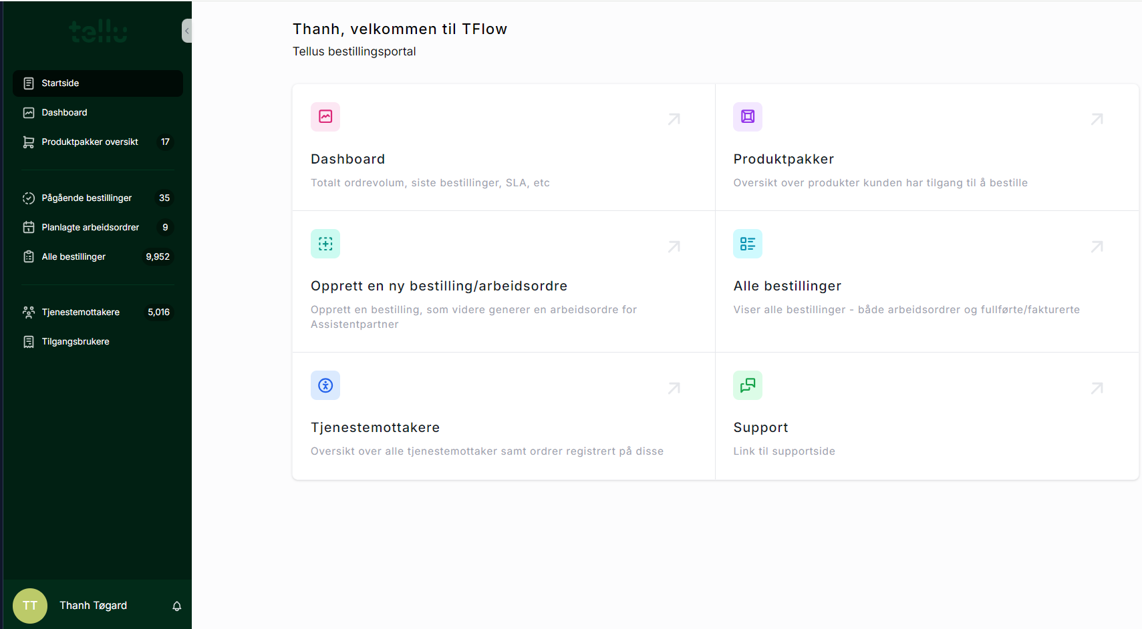Click the Tellu logo in sidebar
Viewport: 1142px width, 629px height.
coord(98,31)
